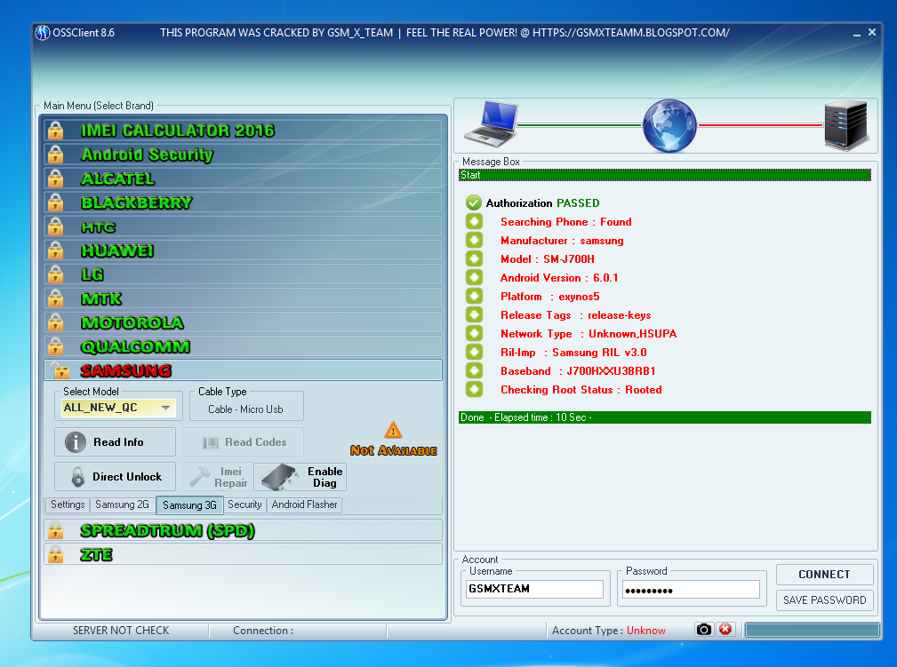Expand the MTK brand menu
The width and height of the screenshot is (897, 667).
243,298
